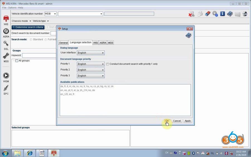Screen dimensions: 251x157
Task: Open Windows Explorer from taskbar
Action: coord(18,153)
